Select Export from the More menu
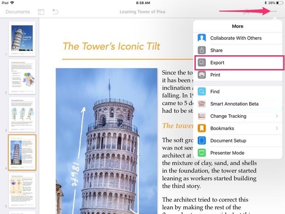Viewport: 285px width, 214px height. coord(238,63)
